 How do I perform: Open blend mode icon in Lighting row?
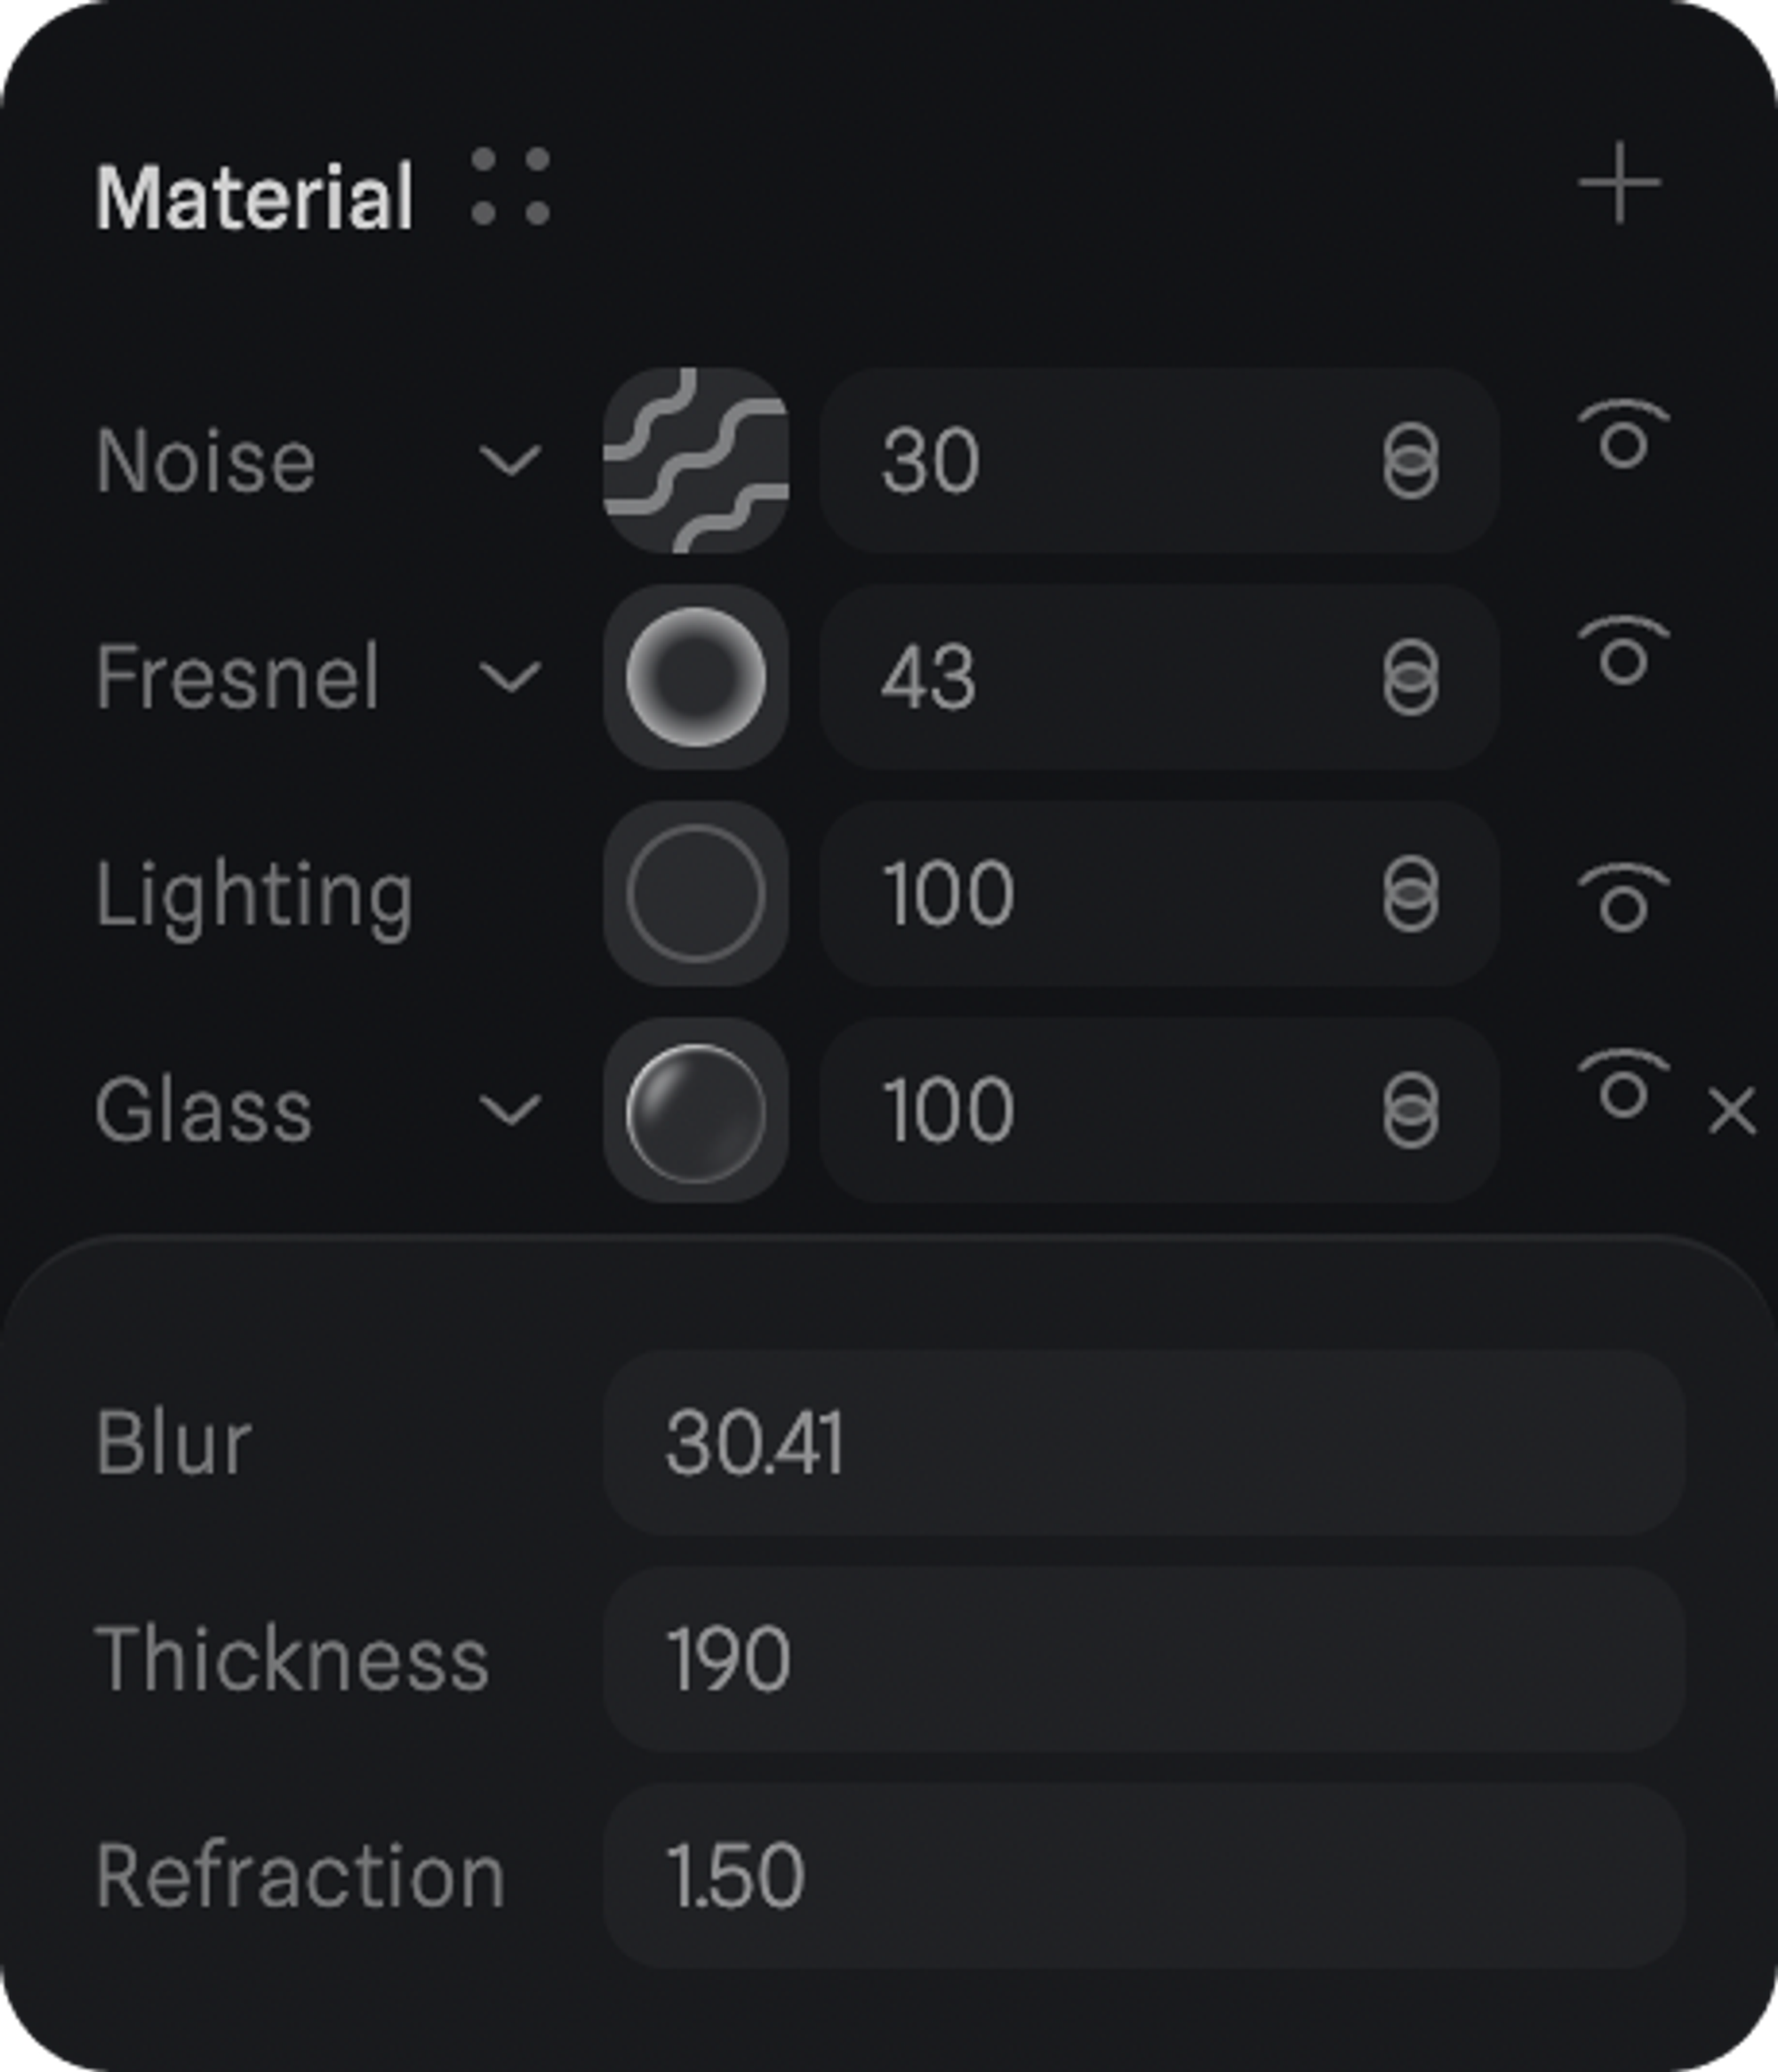[x=1410, y=894]
